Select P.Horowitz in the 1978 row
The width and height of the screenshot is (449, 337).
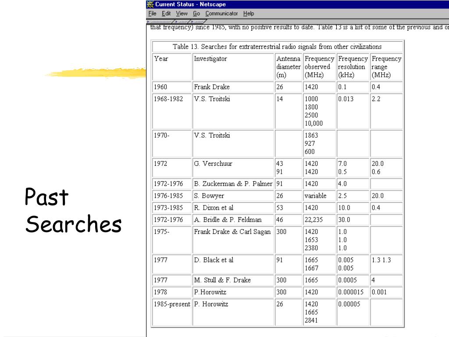tap(210, 292)
